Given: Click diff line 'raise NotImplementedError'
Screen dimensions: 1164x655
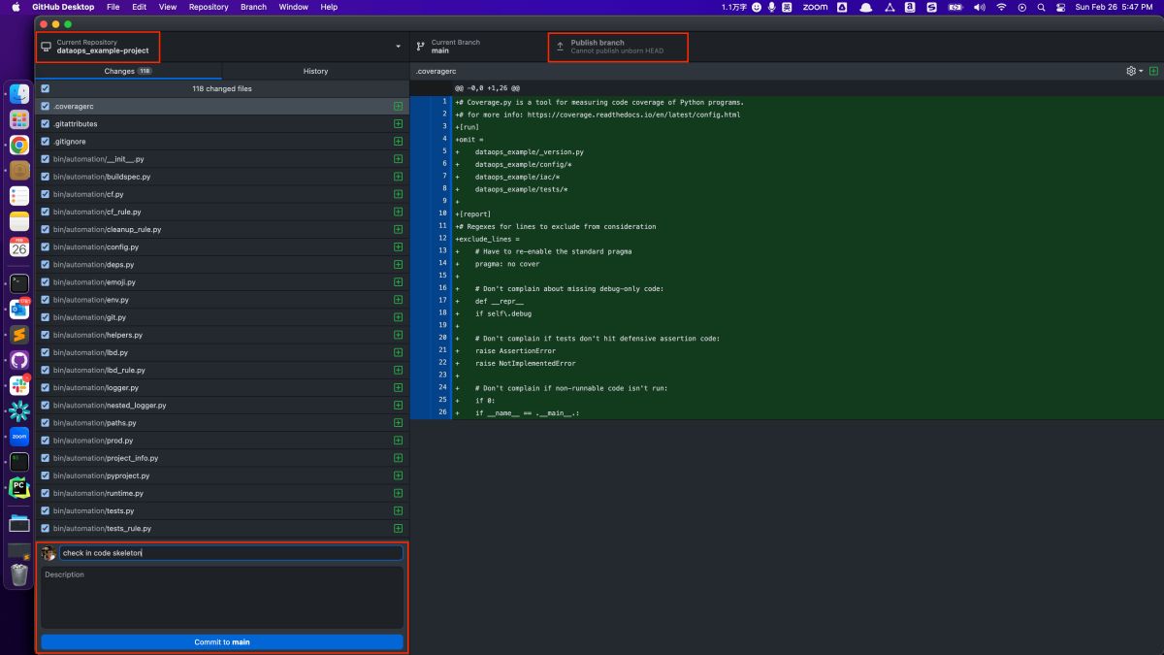Looking at the screenshot, I should coord(525,363).
